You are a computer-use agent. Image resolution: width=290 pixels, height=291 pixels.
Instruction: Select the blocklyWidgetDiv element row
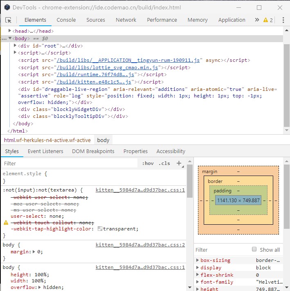(x=72, y=109)
